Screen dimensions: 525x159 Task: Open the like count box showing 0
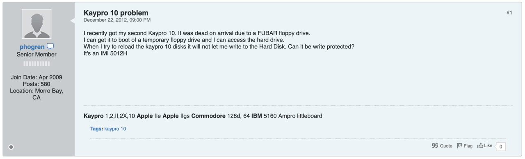500,146
